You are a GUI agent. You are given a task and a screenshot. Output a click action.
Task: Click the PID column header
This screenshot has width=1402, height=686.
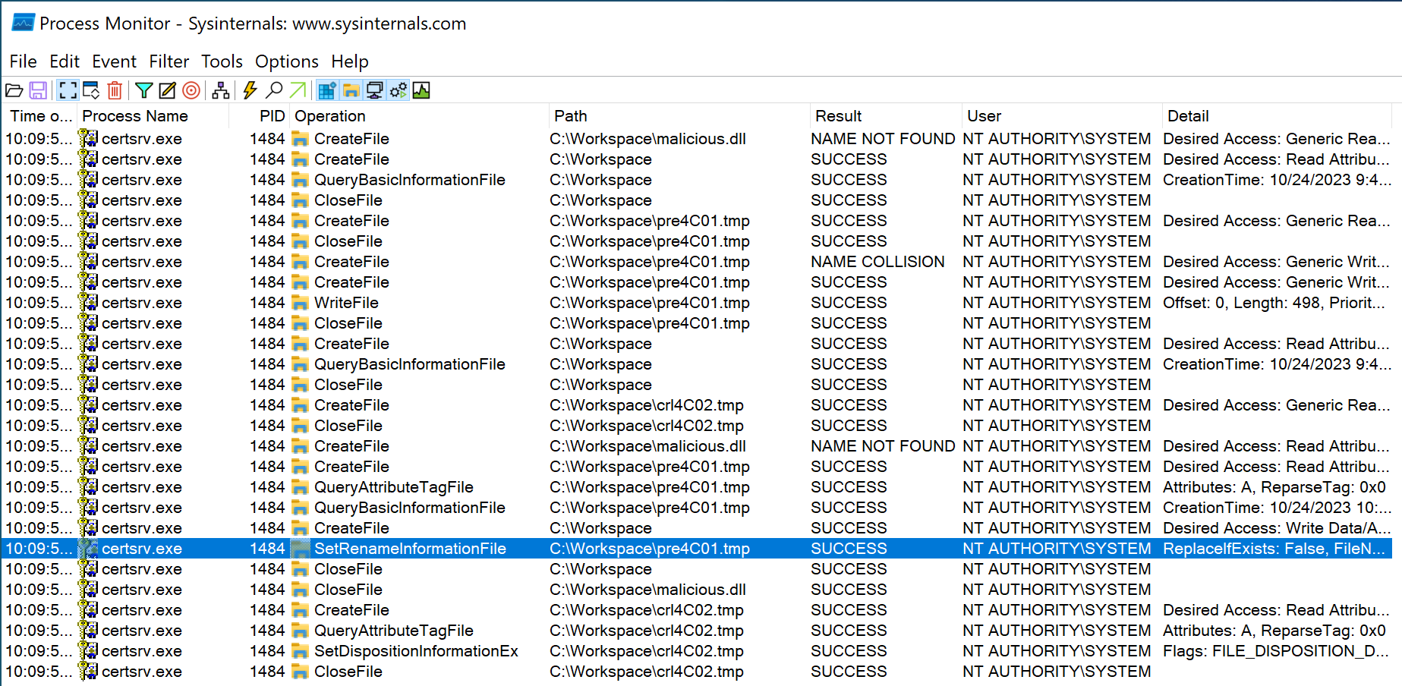(x=260, y=116)
